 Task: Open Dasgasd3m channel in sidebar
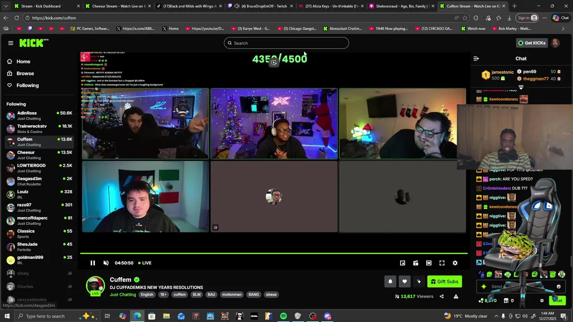click(39, 181)
